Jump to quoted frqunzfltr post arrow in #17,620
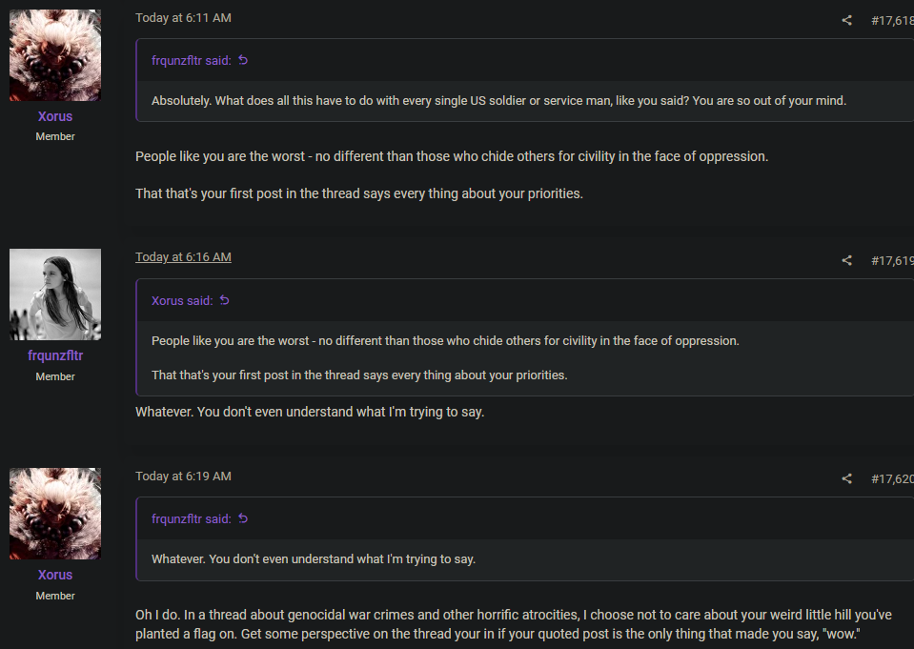The image size is (914, 649). tap(243, 518)
